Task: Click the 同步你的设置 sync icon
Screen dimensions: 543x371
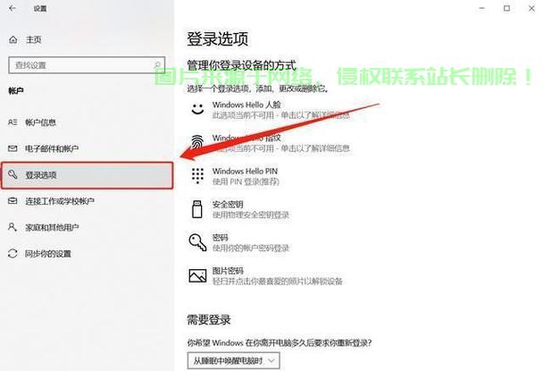Action: click(13, 254)
